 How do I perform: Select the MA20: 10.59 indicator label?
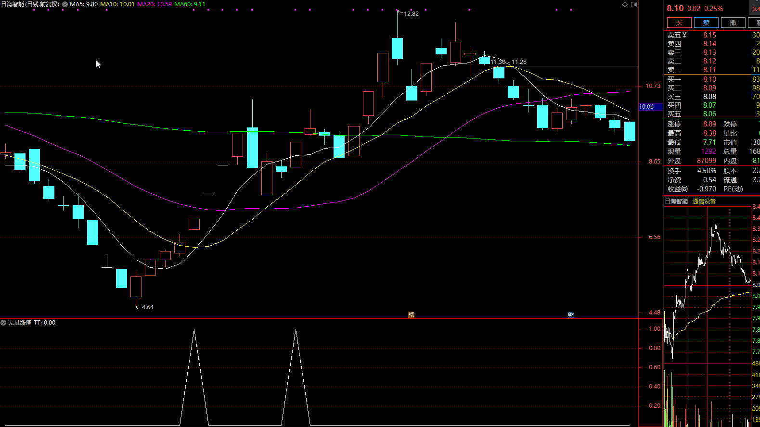coord(155,4)
